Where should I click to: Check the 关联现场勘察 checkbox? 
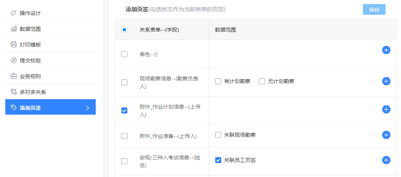click(x=218, y=135)
